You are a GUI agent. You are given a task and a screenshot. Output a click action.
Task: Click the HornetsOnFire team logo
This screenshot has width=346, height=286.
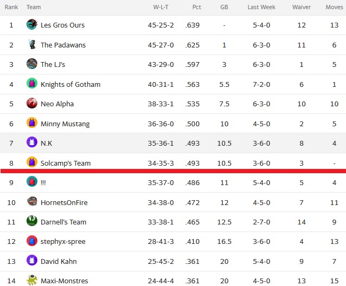click(32, 201)
